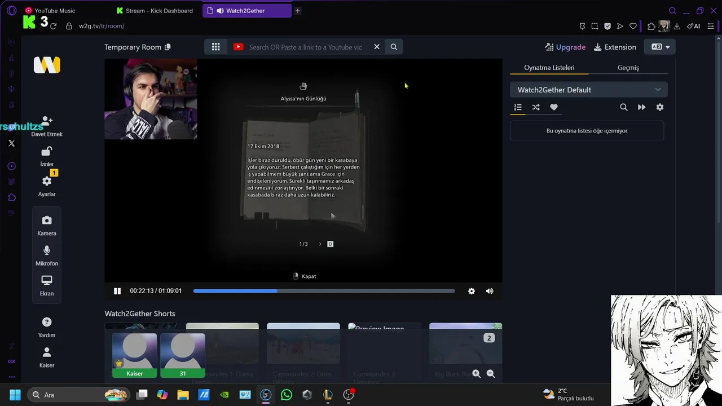Viewport: 722px width, 406px height.
Task: Open video player settings gear
Action: 472,291
